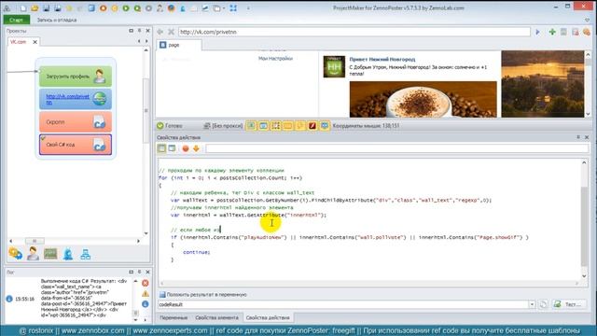Click the orange down arrow in action properties toolbar
Screen dimensions: 597x336
pos(196,148)
